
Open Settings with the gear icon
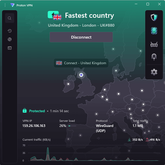click(x=154, y=72)
